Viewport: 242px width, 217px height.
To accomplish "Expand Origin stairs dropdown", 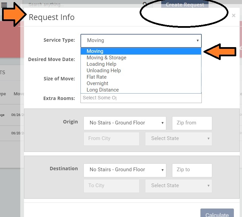I will [x=125, y=123].
